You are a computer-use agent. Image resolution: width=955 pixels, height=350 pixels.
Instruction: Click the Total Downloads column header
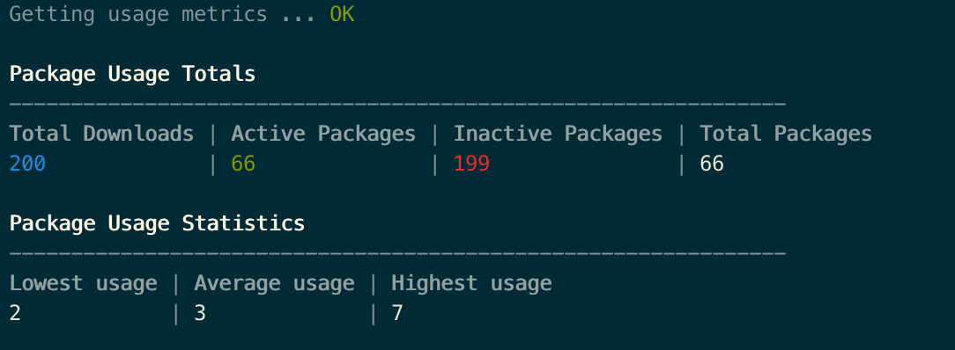click(101, 134)
